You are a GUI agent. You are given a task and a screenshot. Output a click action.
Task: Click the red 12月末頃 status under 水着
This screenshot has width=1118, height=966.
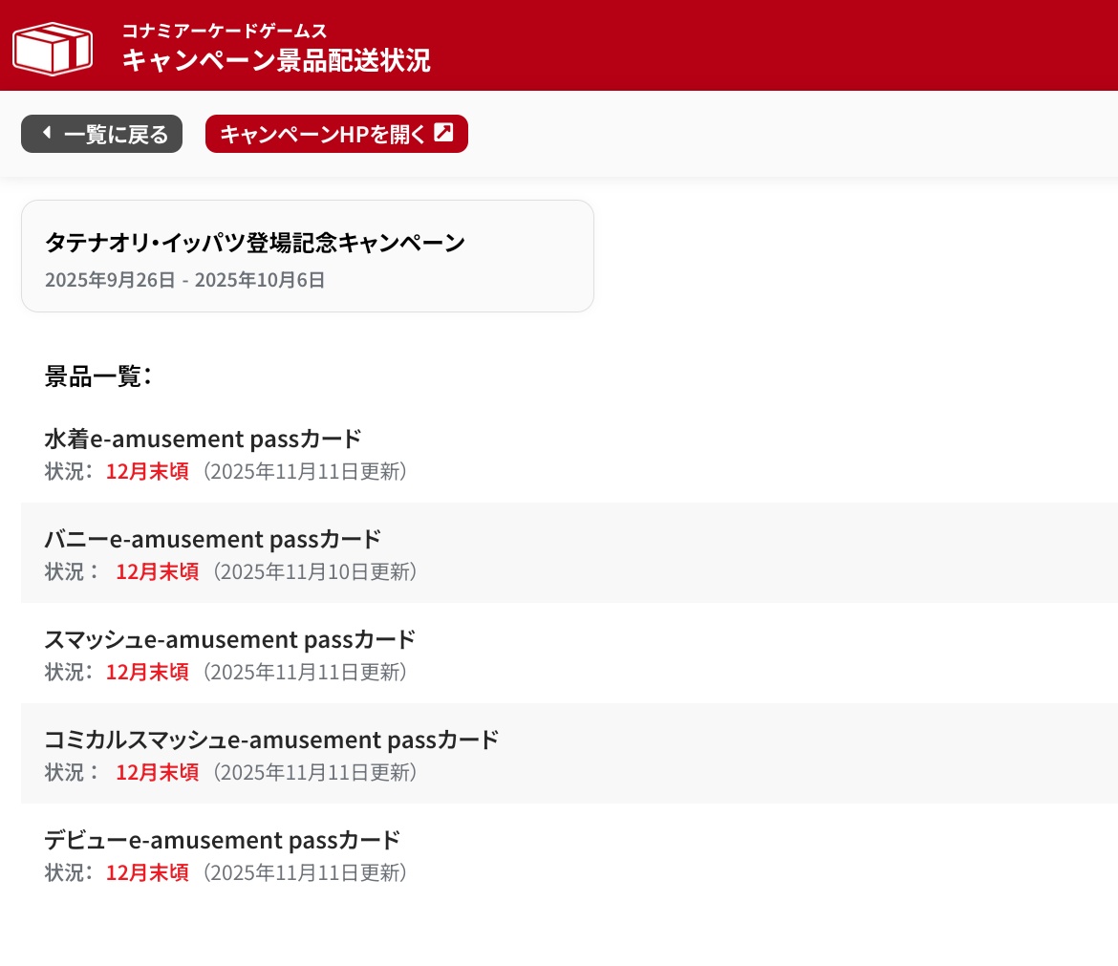point(147,471)
